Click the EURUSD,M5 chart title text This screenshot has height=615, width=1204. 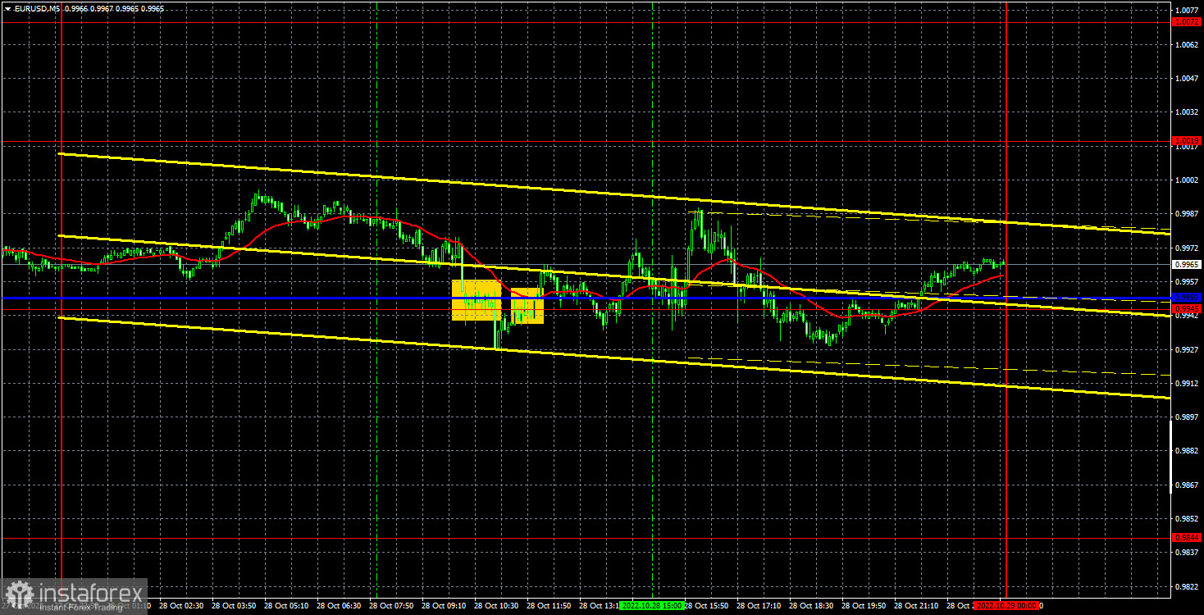(x=36, y=8)
